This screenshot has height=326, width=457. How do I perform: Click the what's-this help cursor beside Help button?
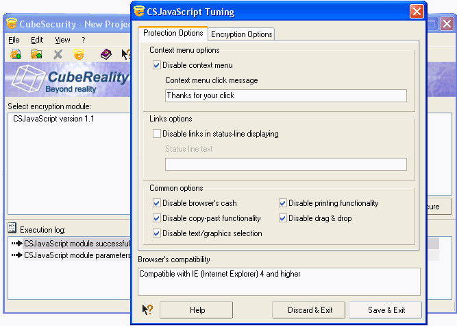point(147,310)
